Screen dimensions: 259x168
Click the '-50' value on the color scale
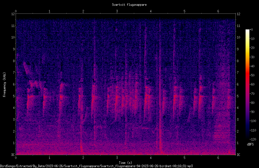pyautogui.click(x=252, y=75)
